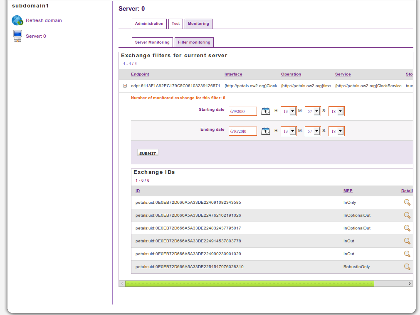The height and width of the screenshot is (315, 420).
Task: Open the Ending date minute dropdown
Action: [x=316, y=131]
